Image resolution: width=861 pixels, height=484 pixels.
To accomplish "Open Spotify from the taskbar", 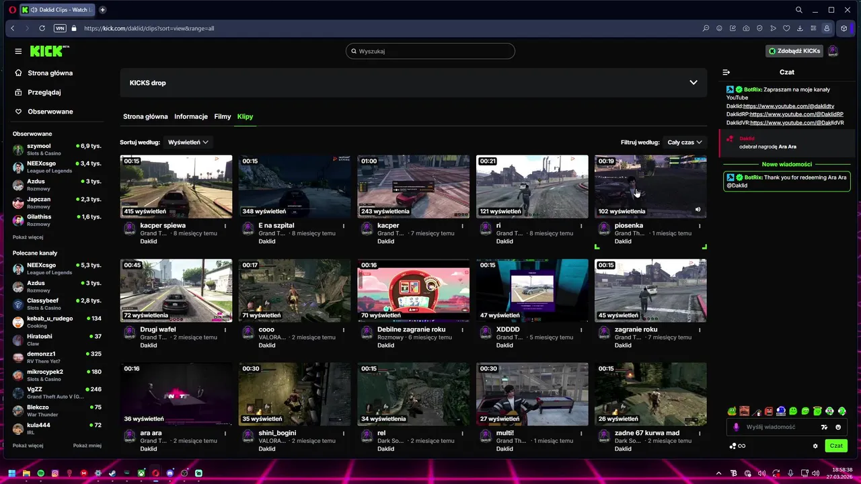I will tap(41, 473).
